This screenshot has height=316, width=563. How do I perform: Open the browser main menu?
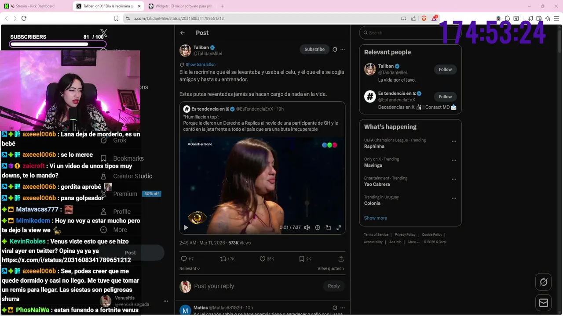point(557,18)
